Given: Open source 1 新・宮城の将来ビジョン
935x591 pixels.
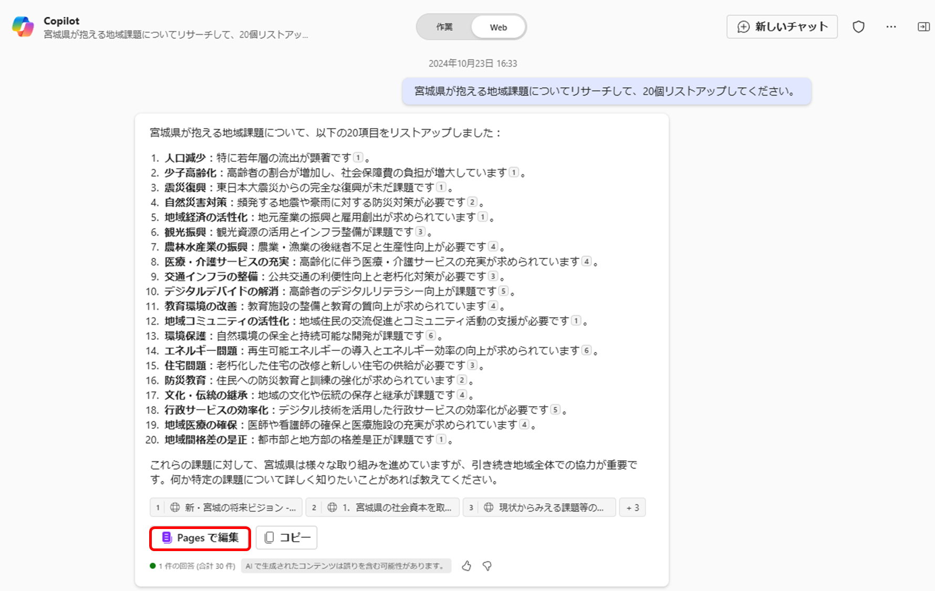Looking at the screenshot, I should pos(226,507).
